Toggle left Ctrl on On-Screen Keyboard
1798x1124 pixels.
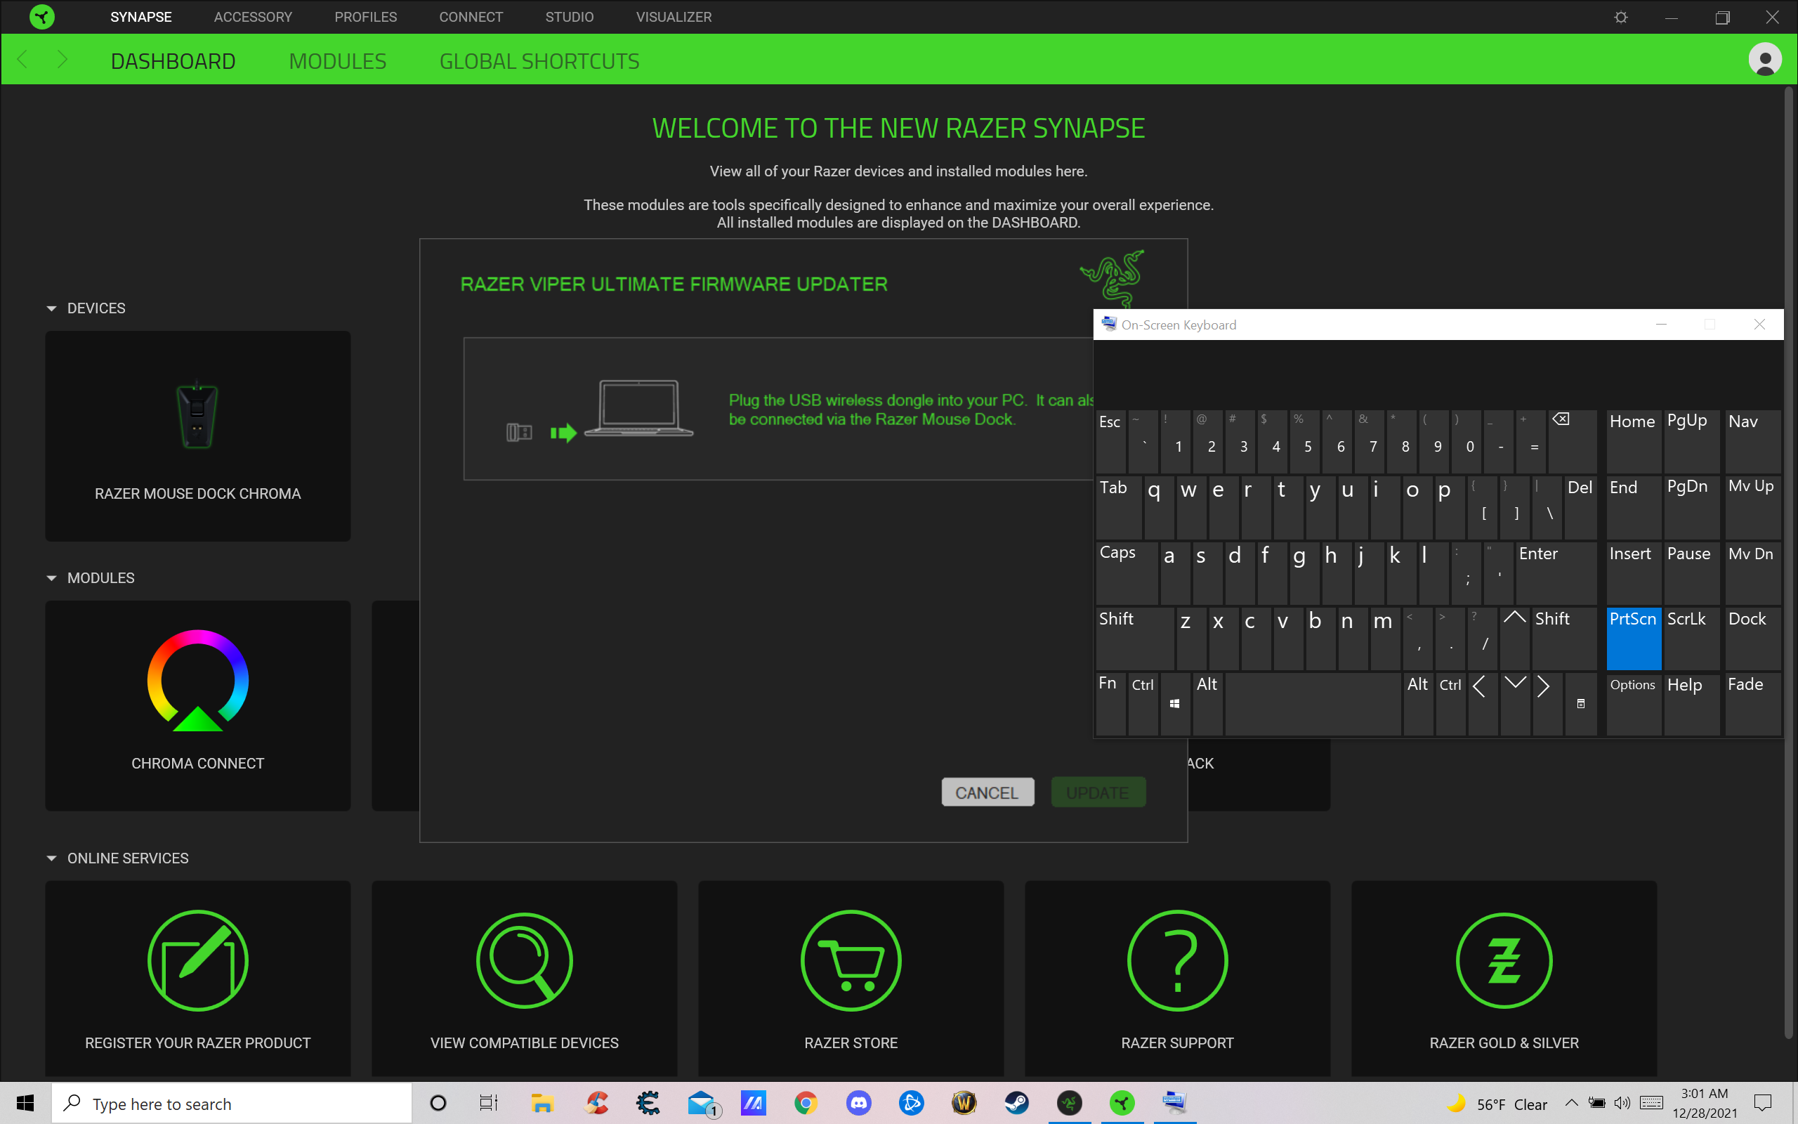(1143, 704)
